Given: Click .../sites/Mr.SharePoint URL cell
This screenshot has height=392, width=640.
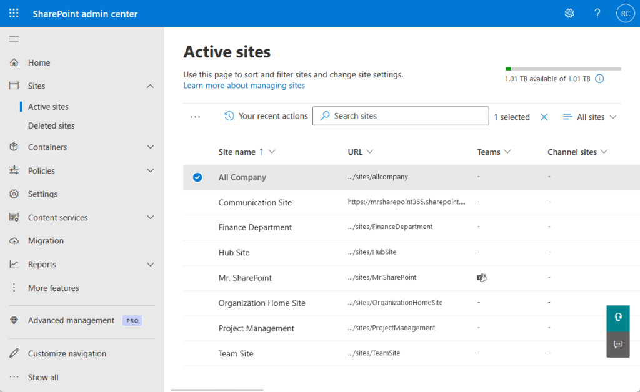Looking at the screenshot, I should pyautogui.click(x=382, y=277).
